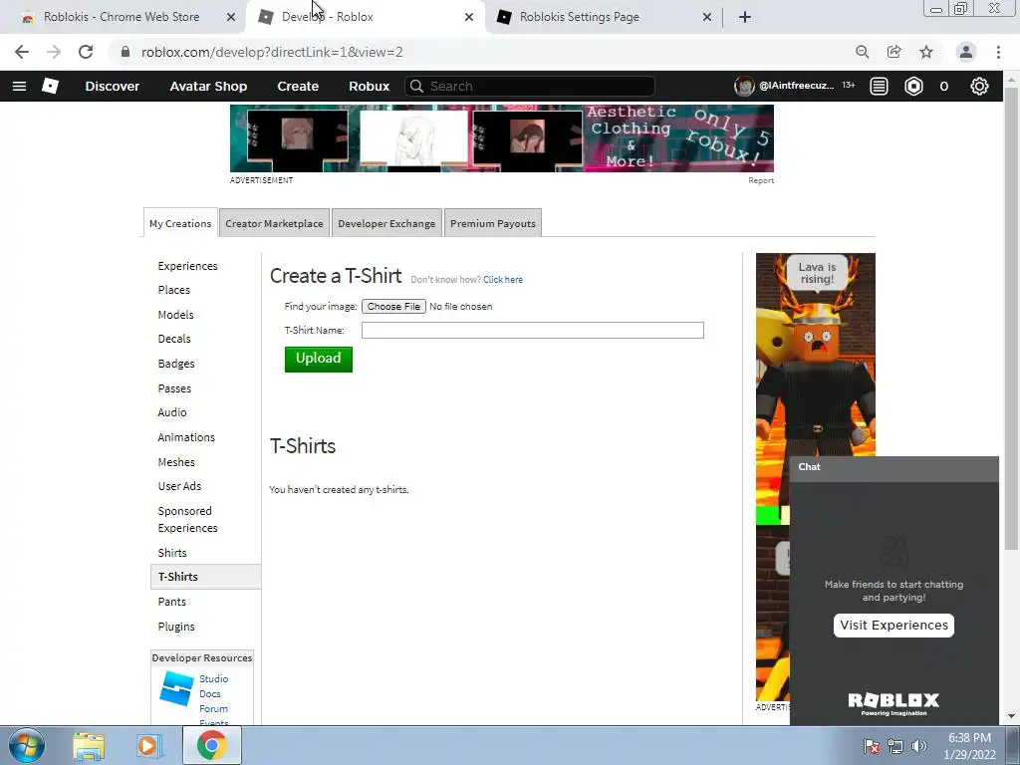The image size is (1020, 765).
Task: Collapse the Chat panel header
Action: (x=893, y=467)
